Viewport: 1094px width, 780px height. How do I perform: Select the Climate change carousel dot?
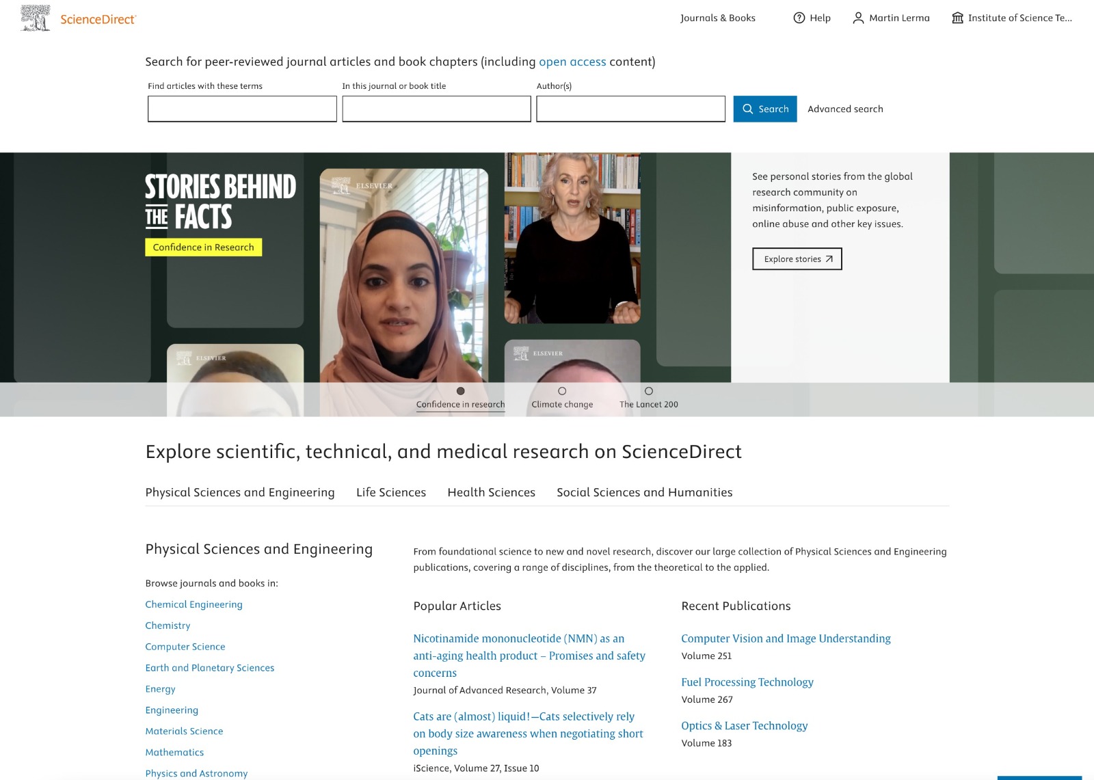coord(562,391)
